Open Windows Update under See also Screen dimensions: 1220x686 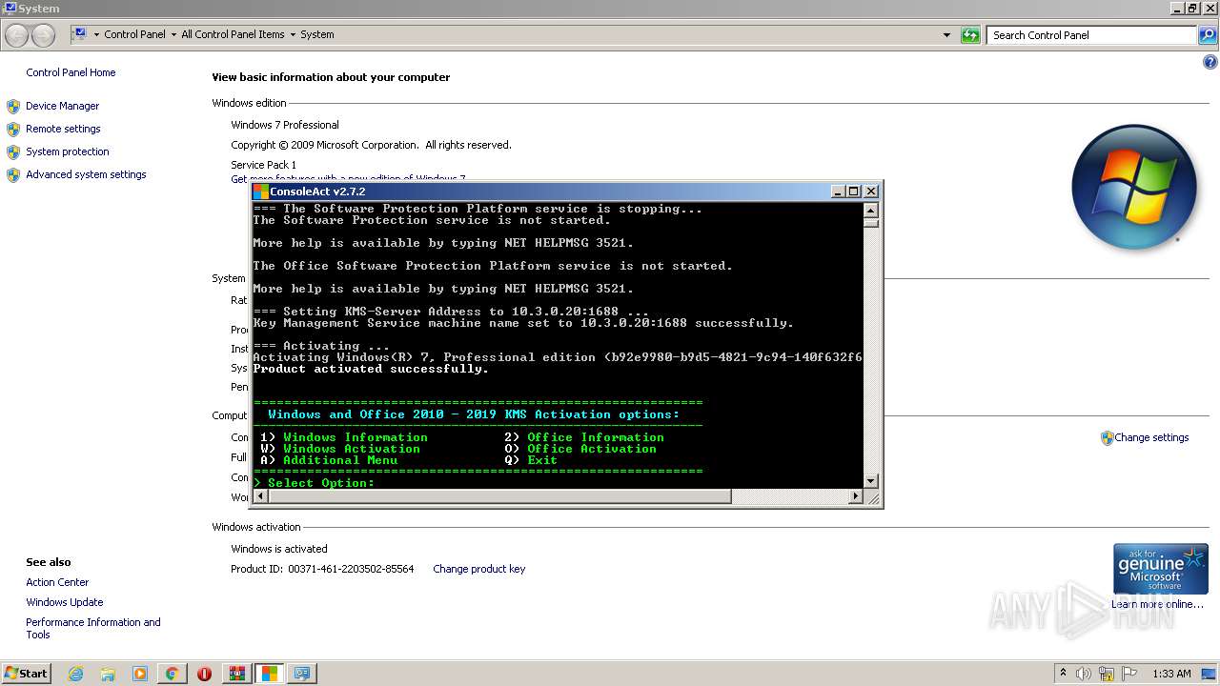click(x=65, y=602)
